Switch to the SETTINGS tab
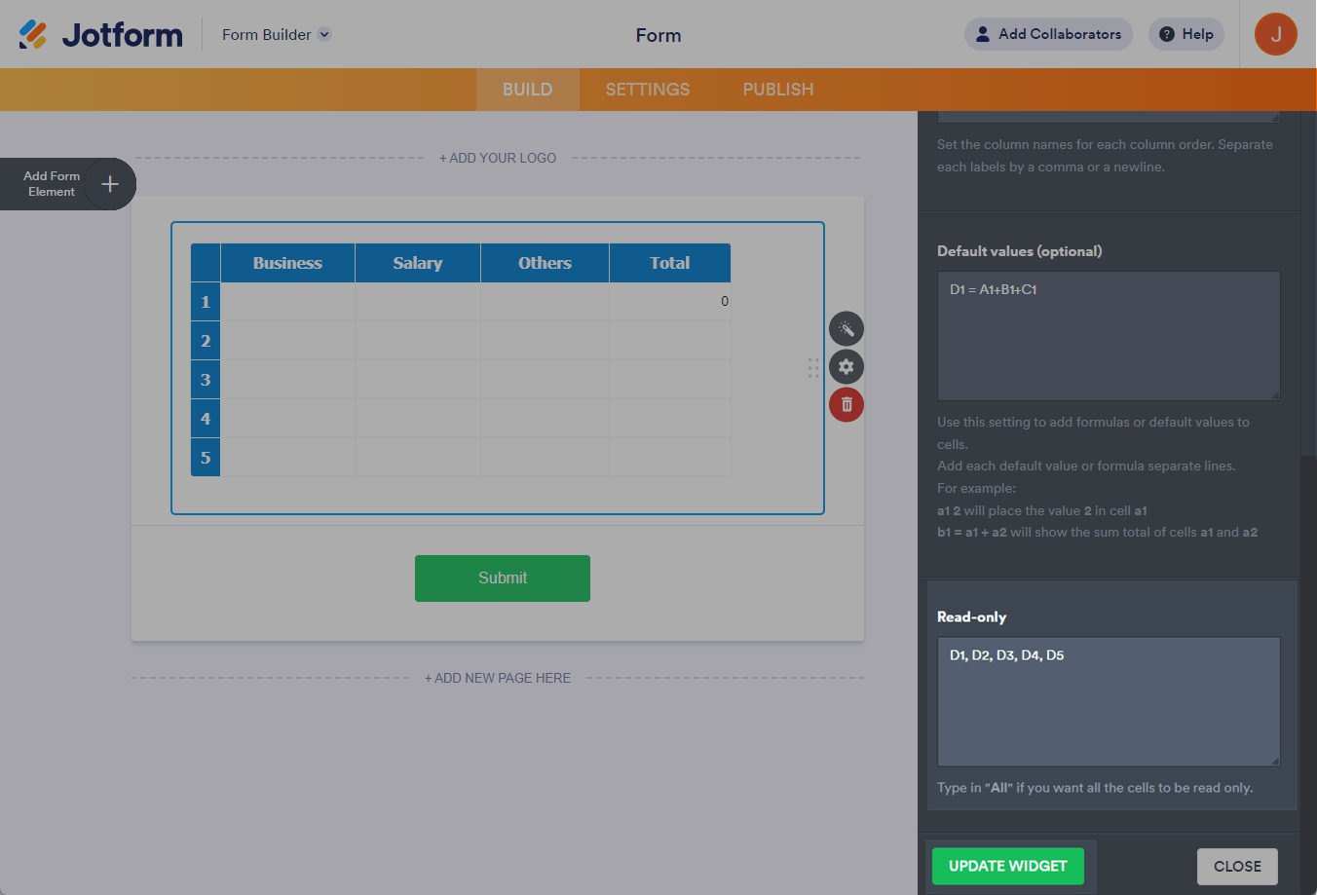This screenshot has width=1317, height=895. coord(648,90)
